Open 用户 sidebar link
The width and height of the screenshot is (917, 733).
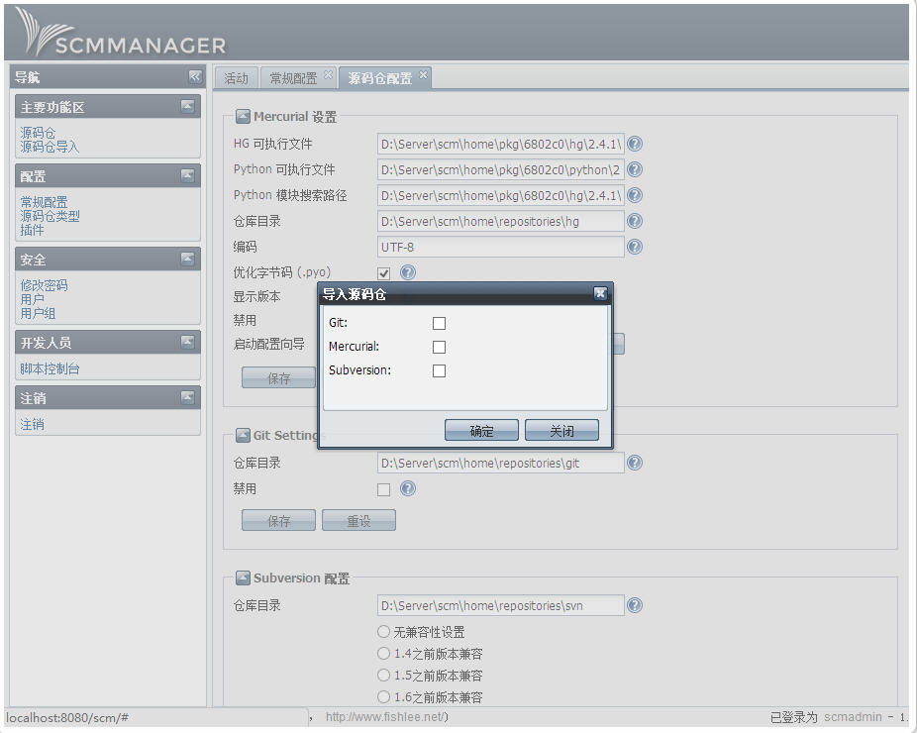[x=32, y=299]
